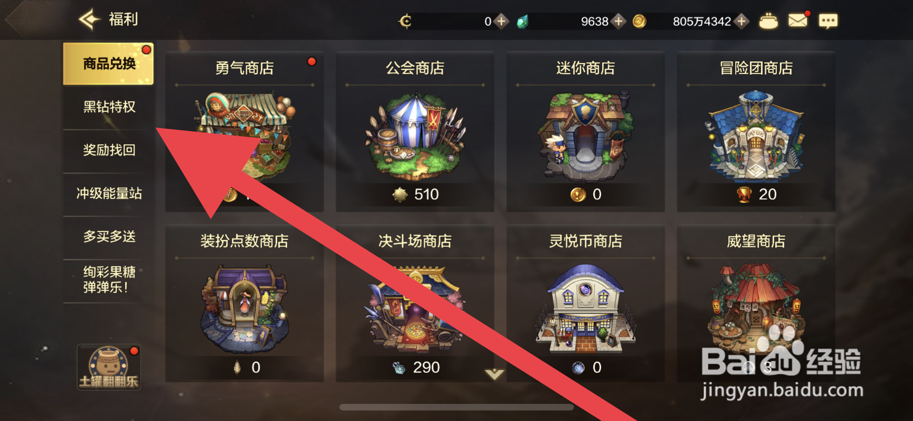Switch to the 黑钻特权 tab
Viewport: 913px width, 421px height.
(108, 107)
